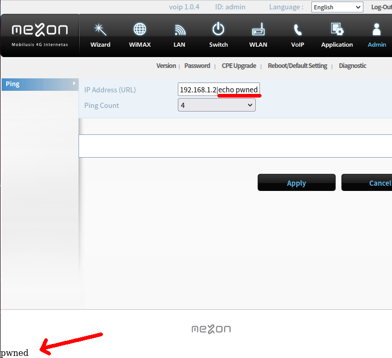Expand the Ping sidebar arrow
The width and height of the screenshot is (392, 358).
tap(74, 84)
